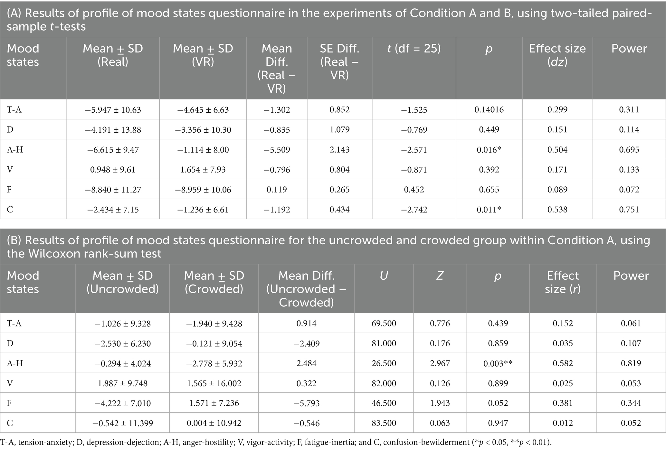The width and height of the screenshot is (666, 450).
Task: Select the "Mean ± SD (VR)" column header
Action: click(x=203, y=55)
